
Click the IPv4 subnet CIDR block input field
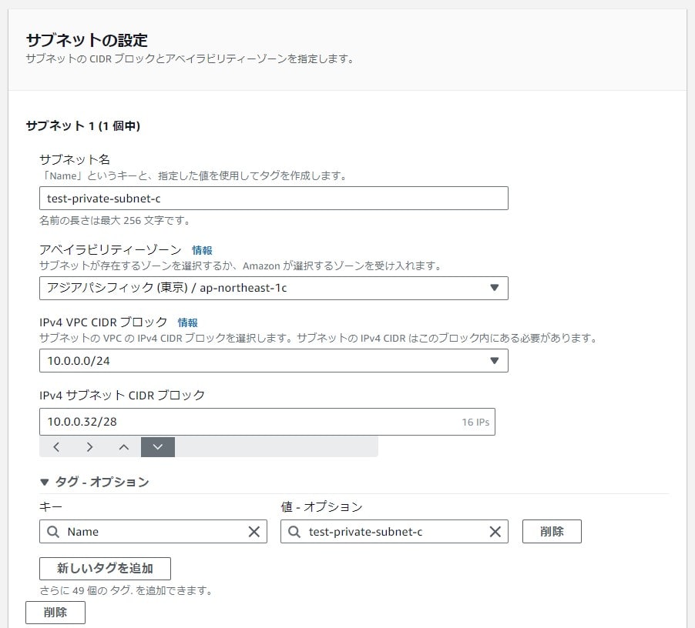point(267,422)
